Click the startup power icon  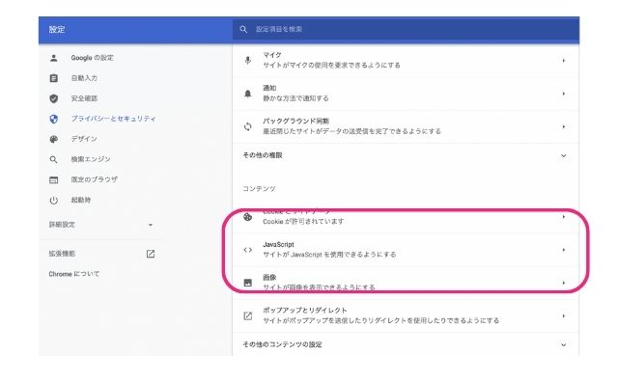[x=54, y=201]
